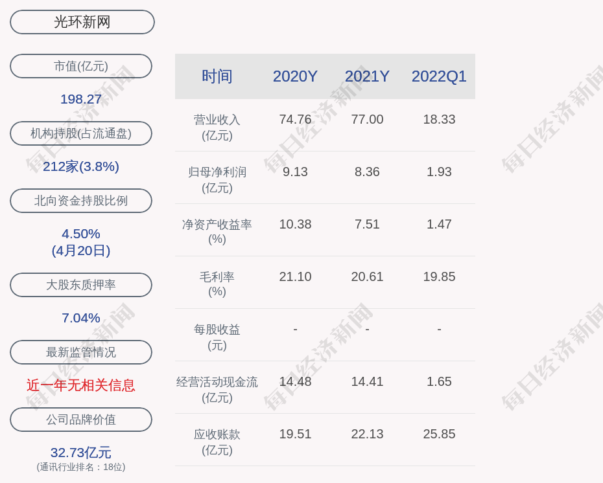Screen dimensions: 603x483
Task: Click revenue value 77.00
Action: pos(367,119)
